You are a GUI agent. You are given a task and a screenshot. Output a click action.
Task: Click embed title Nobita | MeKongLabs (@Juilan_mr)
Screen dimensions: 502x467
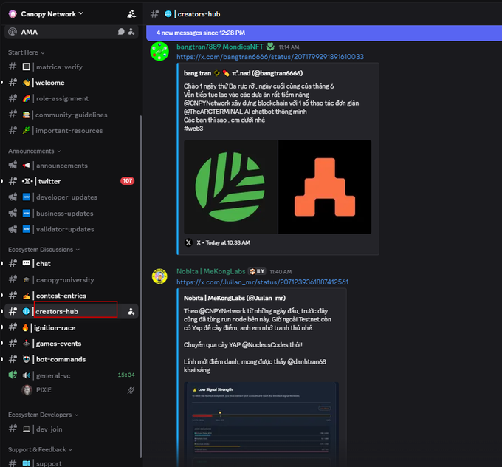[235, 298]
